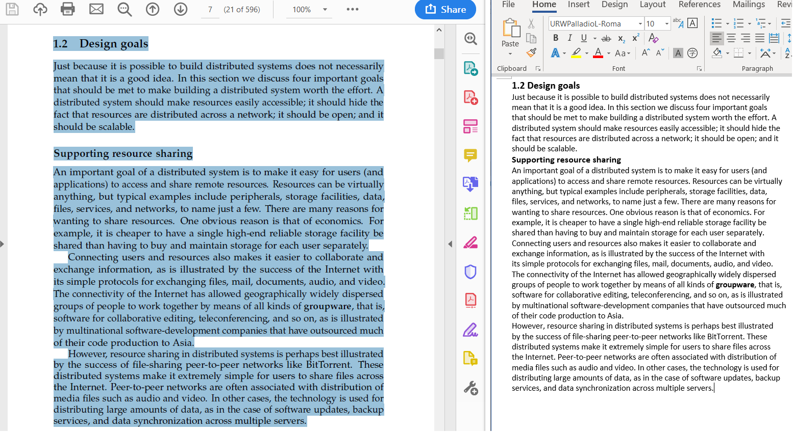Open the Paste options dropdown arrow

pos(510,53)
